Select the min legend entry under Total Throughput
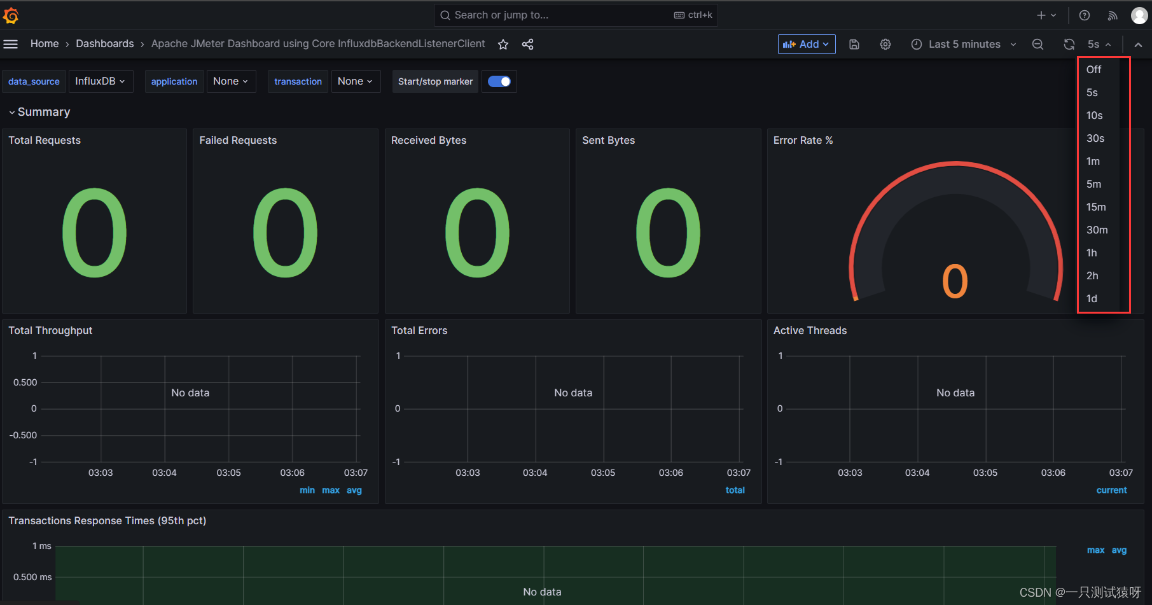1152x605 pixels. tap(307, 490)
